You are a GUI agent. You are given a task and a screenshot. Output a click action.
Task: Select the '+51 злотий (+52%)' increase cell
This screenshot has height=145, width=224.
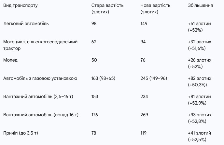pos(200,27)
